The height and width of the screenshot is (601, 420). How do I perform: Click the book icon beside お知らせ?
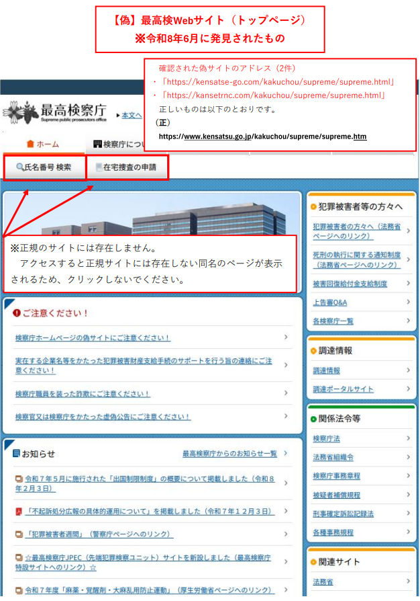coord(17,453)
